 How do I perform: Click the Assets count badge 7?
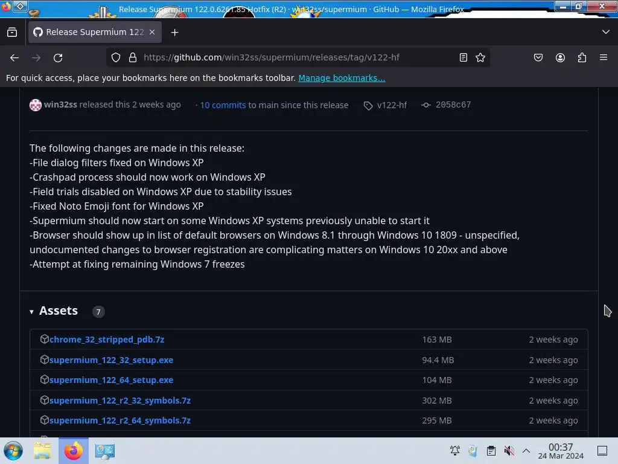(98, 312)
